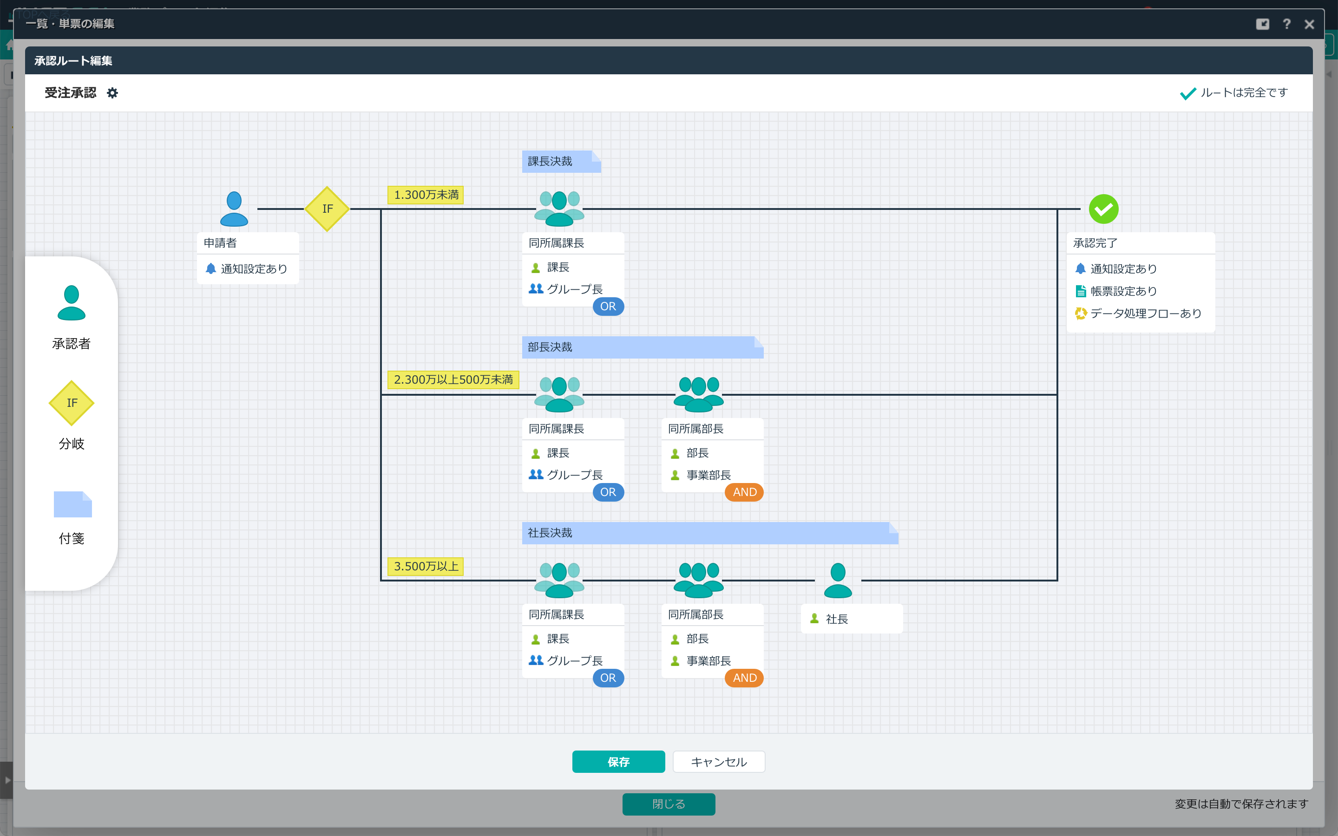The height and width of the screenshot is (836, 1338).
Task: Select the IF 分岐 diamond in the palette
Action: point(72,403)
